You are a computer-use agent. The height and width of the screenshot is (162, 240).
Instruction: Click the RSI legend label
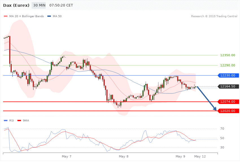pos(12,121)
